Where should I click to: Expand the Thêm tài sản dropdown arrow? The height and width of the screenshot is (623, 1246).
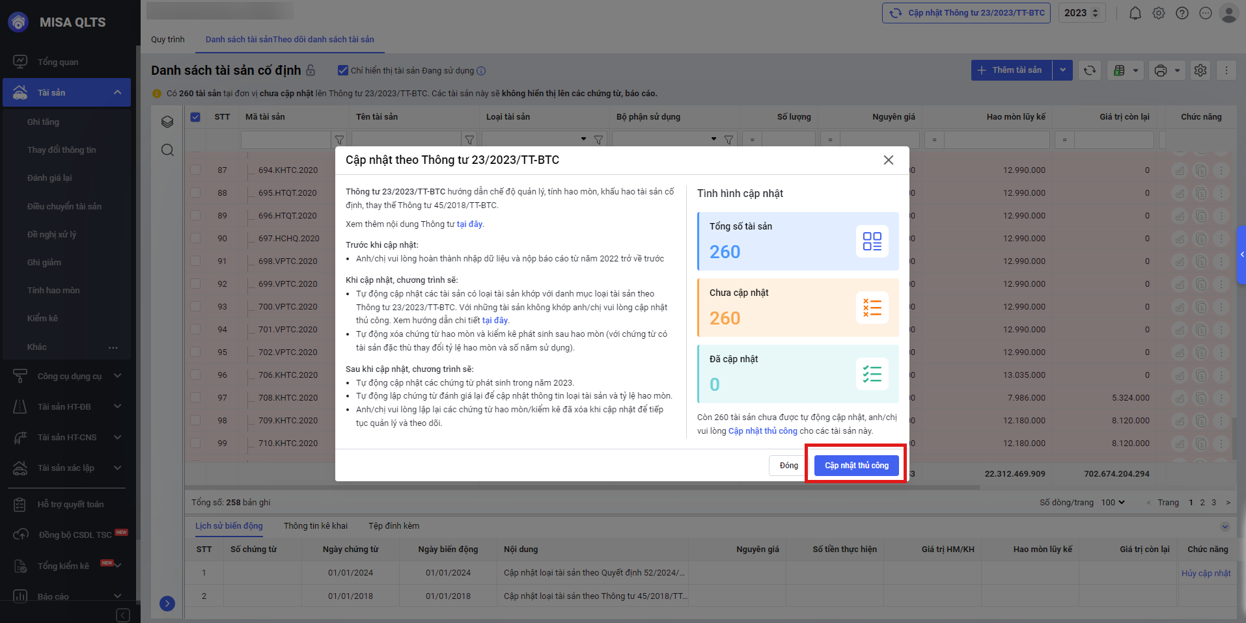point(1062,70)
